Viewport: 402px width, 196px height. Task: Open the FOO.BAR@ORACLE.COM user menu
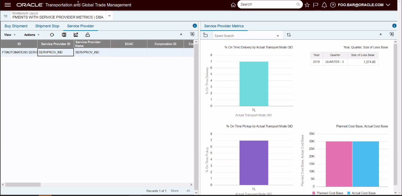pos(364,5)
